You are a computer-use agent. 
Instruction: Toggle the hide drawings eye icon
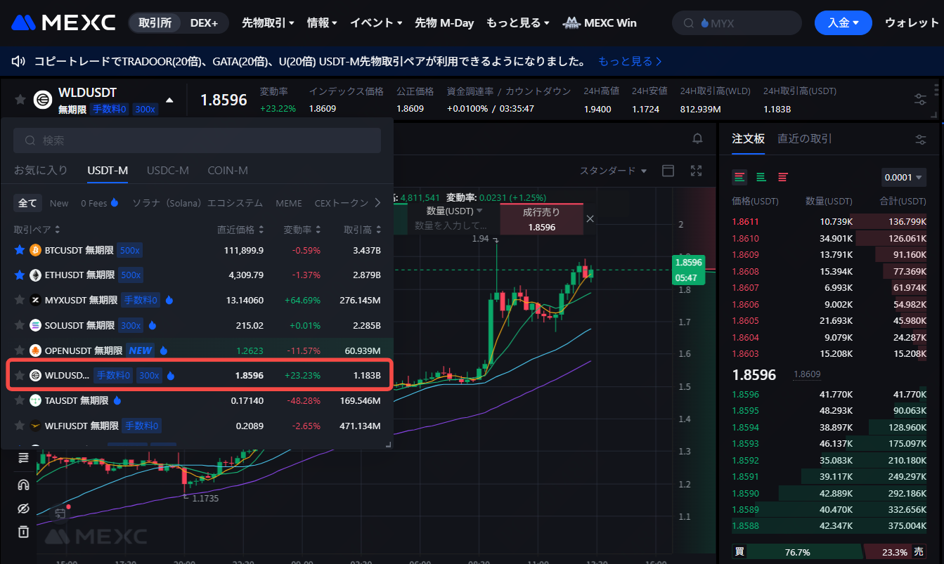click(23, 509)
